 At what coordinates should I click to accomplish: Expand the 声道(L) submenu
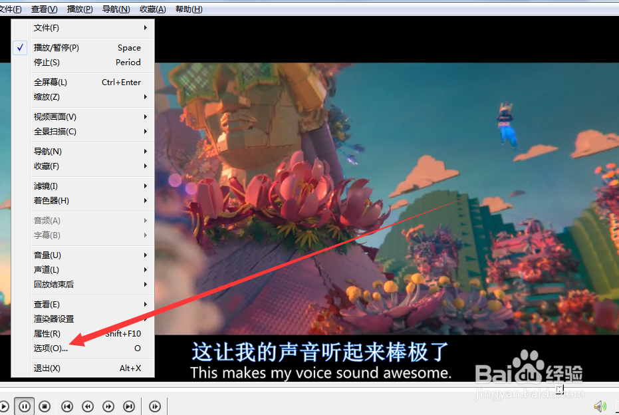point(83,270)
